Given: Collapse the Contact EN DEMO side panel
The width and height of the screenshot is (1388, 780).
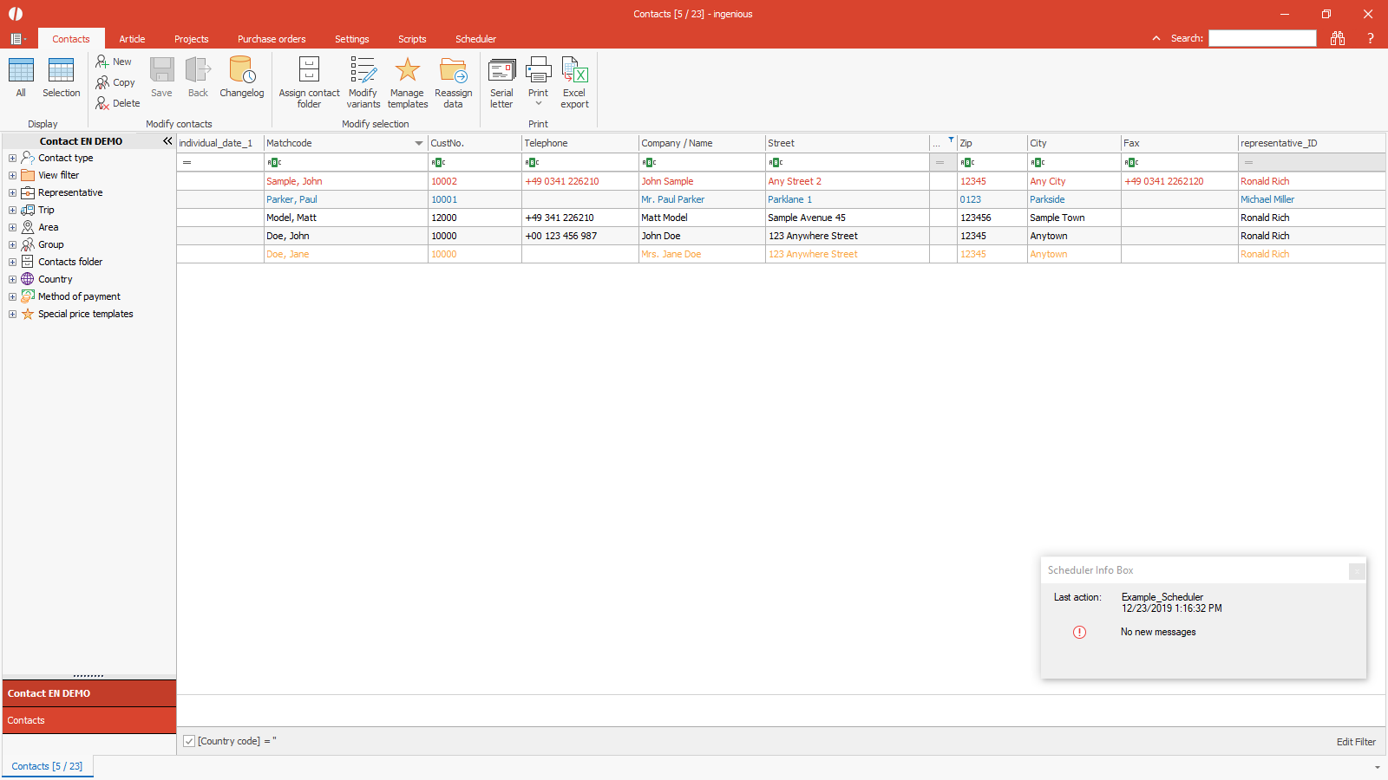Looking at the screenshot, I should (167, 140).
